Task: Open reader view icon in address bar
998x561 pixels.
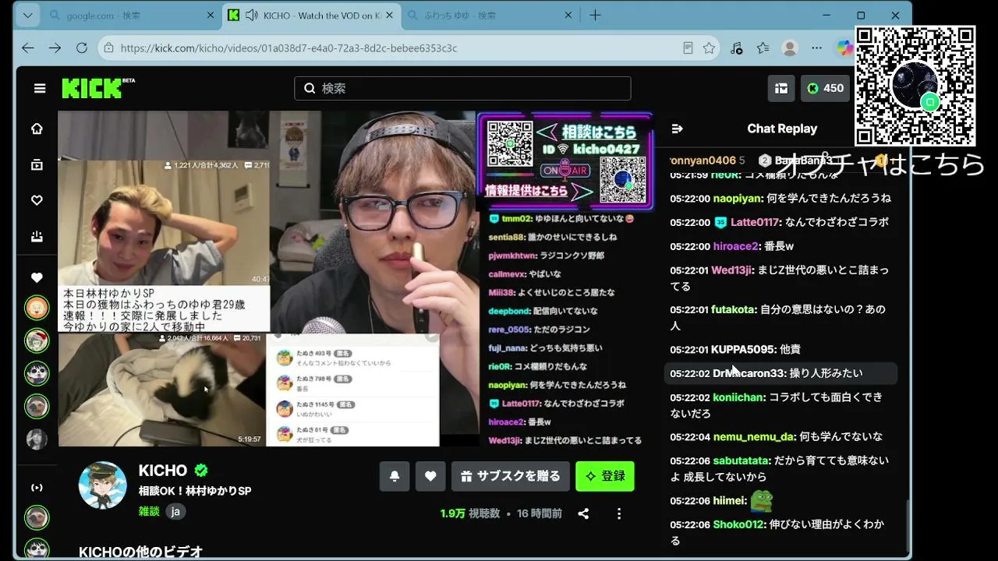Action: 688,48
